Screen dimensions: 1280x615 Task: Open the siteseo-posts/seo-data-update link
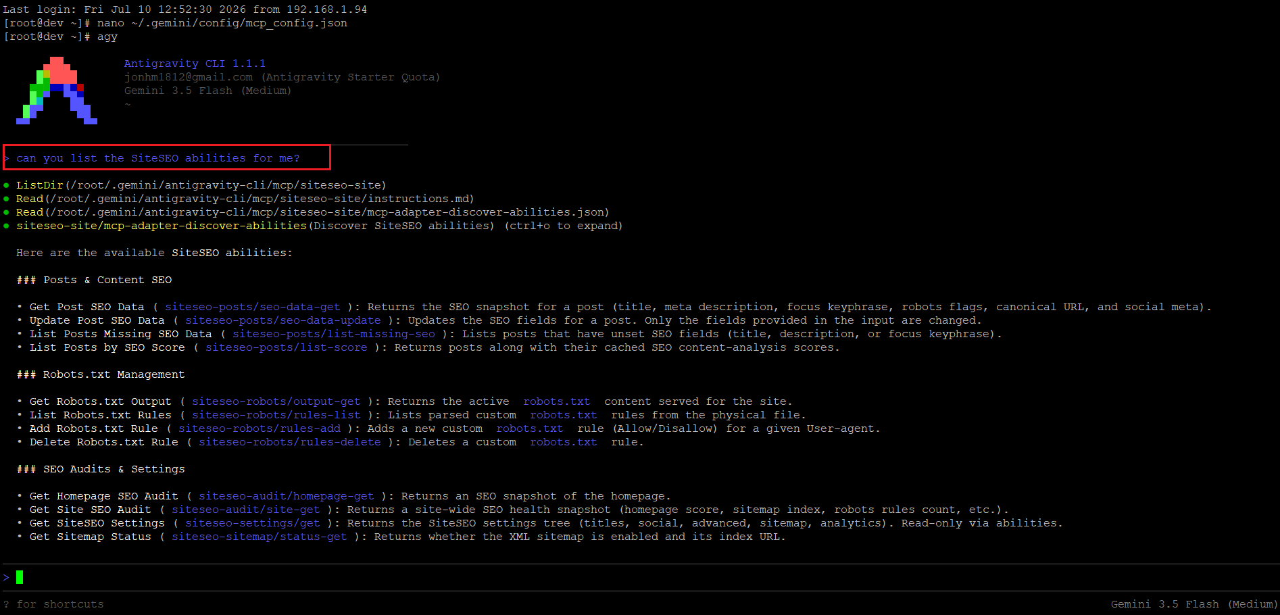(x=283, y=320)
